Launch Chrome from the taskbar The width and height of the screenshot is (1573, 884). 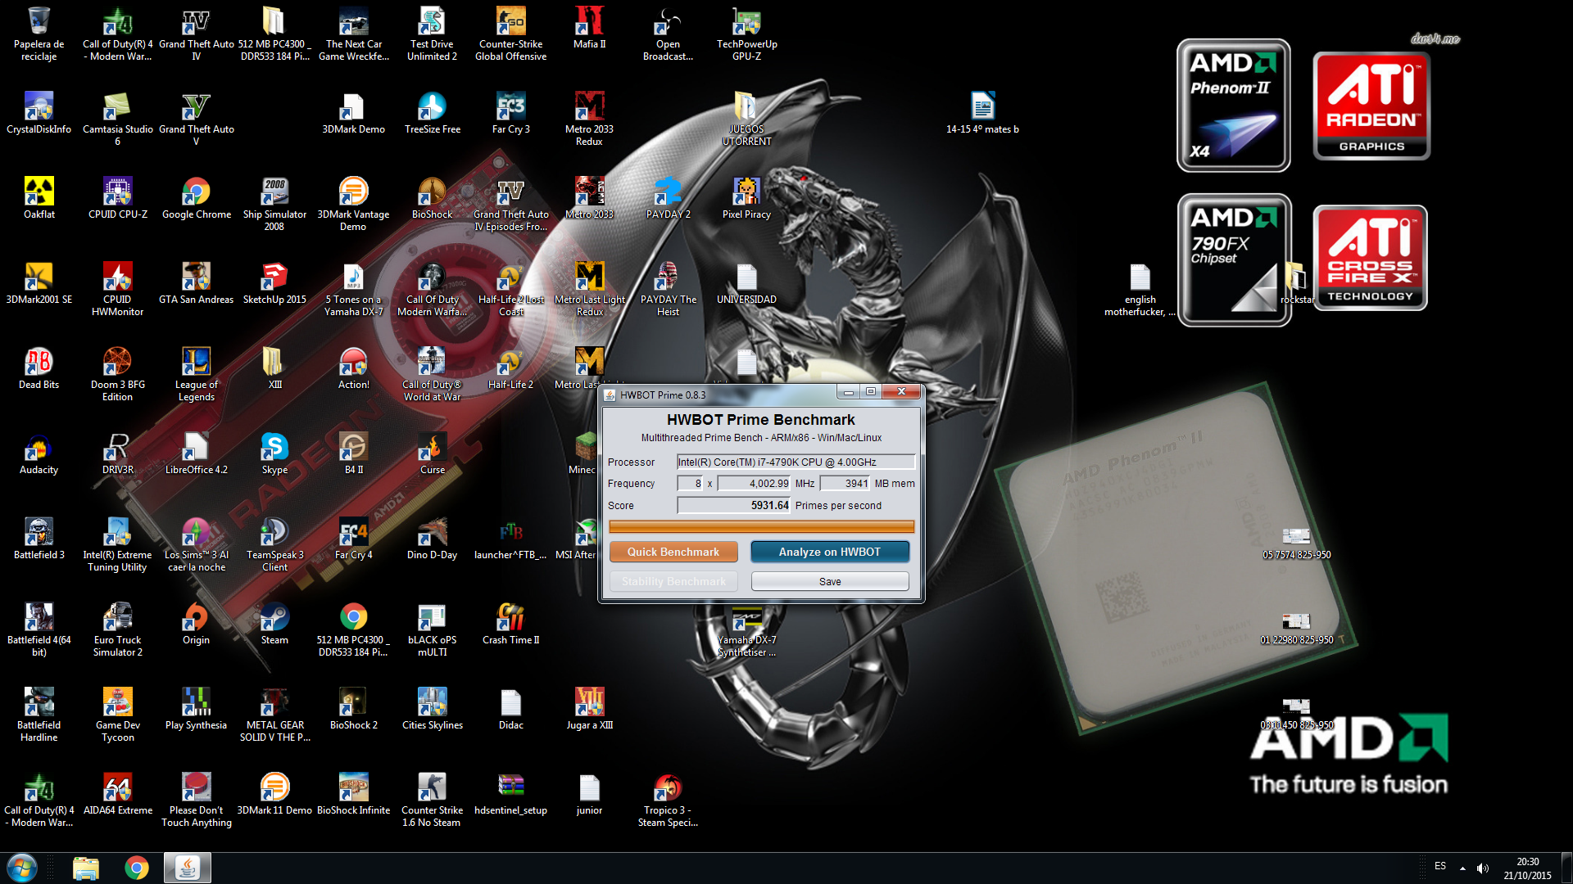pos(137,868)
